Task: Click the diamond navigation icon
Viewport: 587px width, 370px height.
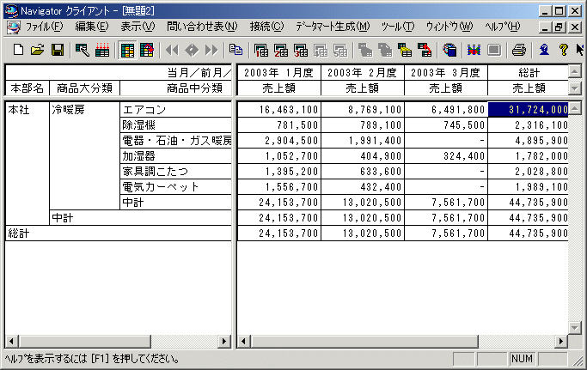Action: coord(192,50)
